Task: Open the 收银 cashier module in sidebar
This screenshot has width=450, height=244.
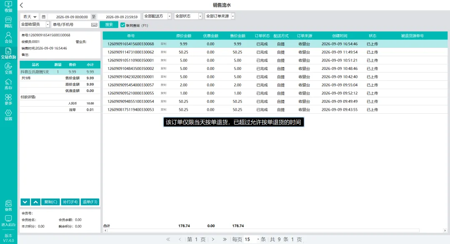Action: coord(8,7)
